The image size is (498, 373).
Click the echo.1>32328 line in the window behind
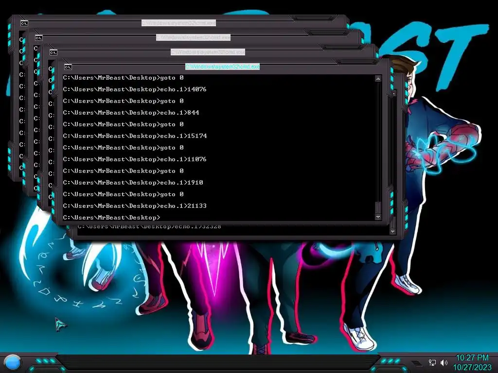point(149,226)
